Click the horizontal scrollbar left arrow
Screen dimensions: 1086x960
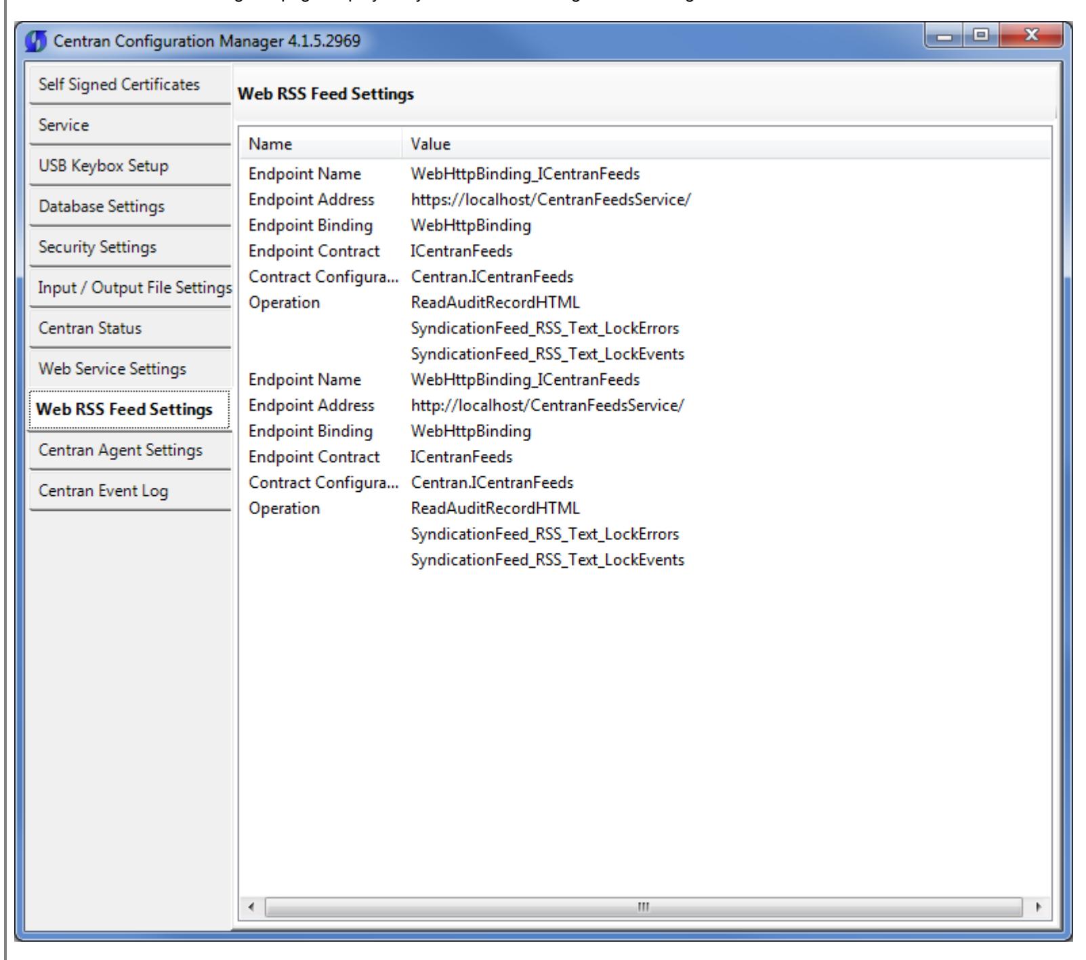[252, 906]
